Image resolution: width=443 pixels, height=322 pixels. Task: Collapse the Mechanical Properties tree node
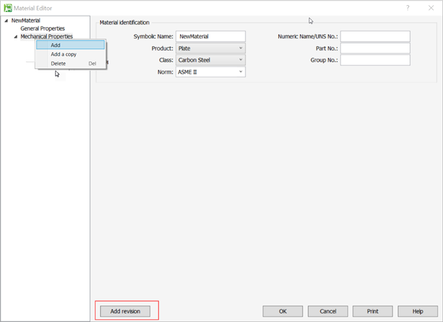point(16,36)
